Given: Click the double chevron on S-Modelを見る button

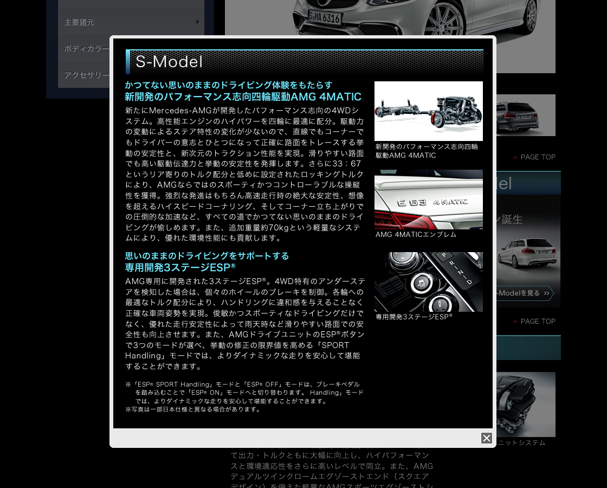Looking at the screenshot, I should pos(546,293).
